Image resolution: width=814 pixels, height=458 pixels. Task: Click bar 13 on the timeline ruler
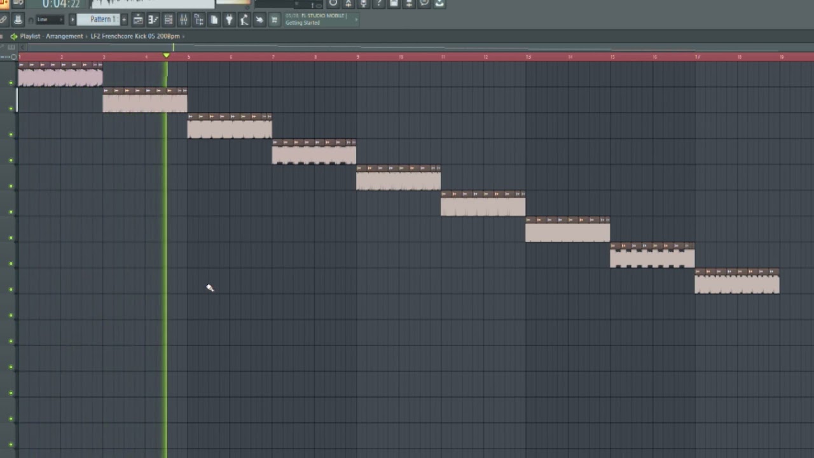pyautogui.click(x=528, y=57)
